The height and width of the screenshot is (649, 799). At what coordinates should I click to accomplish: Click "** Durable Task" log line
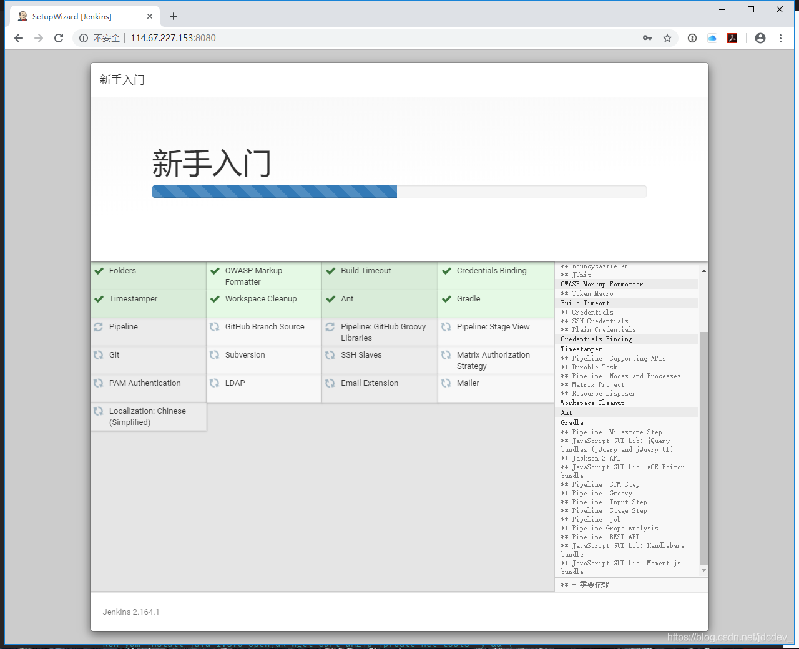pos(589,367)
